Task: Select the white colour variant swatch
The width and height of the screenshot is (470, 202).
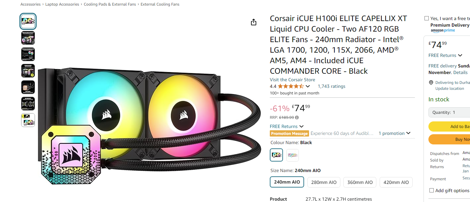Action: (292, 155)
